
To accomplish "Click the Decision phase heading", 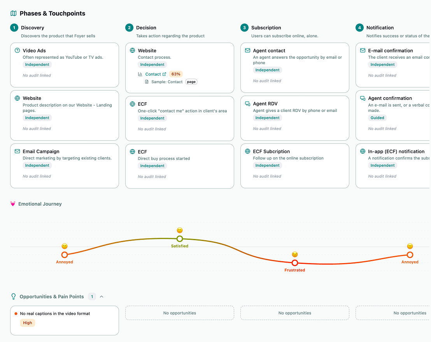I will pos(146,28).
